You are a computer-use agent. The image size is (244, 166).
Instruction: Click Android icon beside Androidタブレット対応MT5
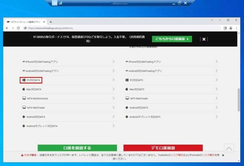click(x=127, y=117)
